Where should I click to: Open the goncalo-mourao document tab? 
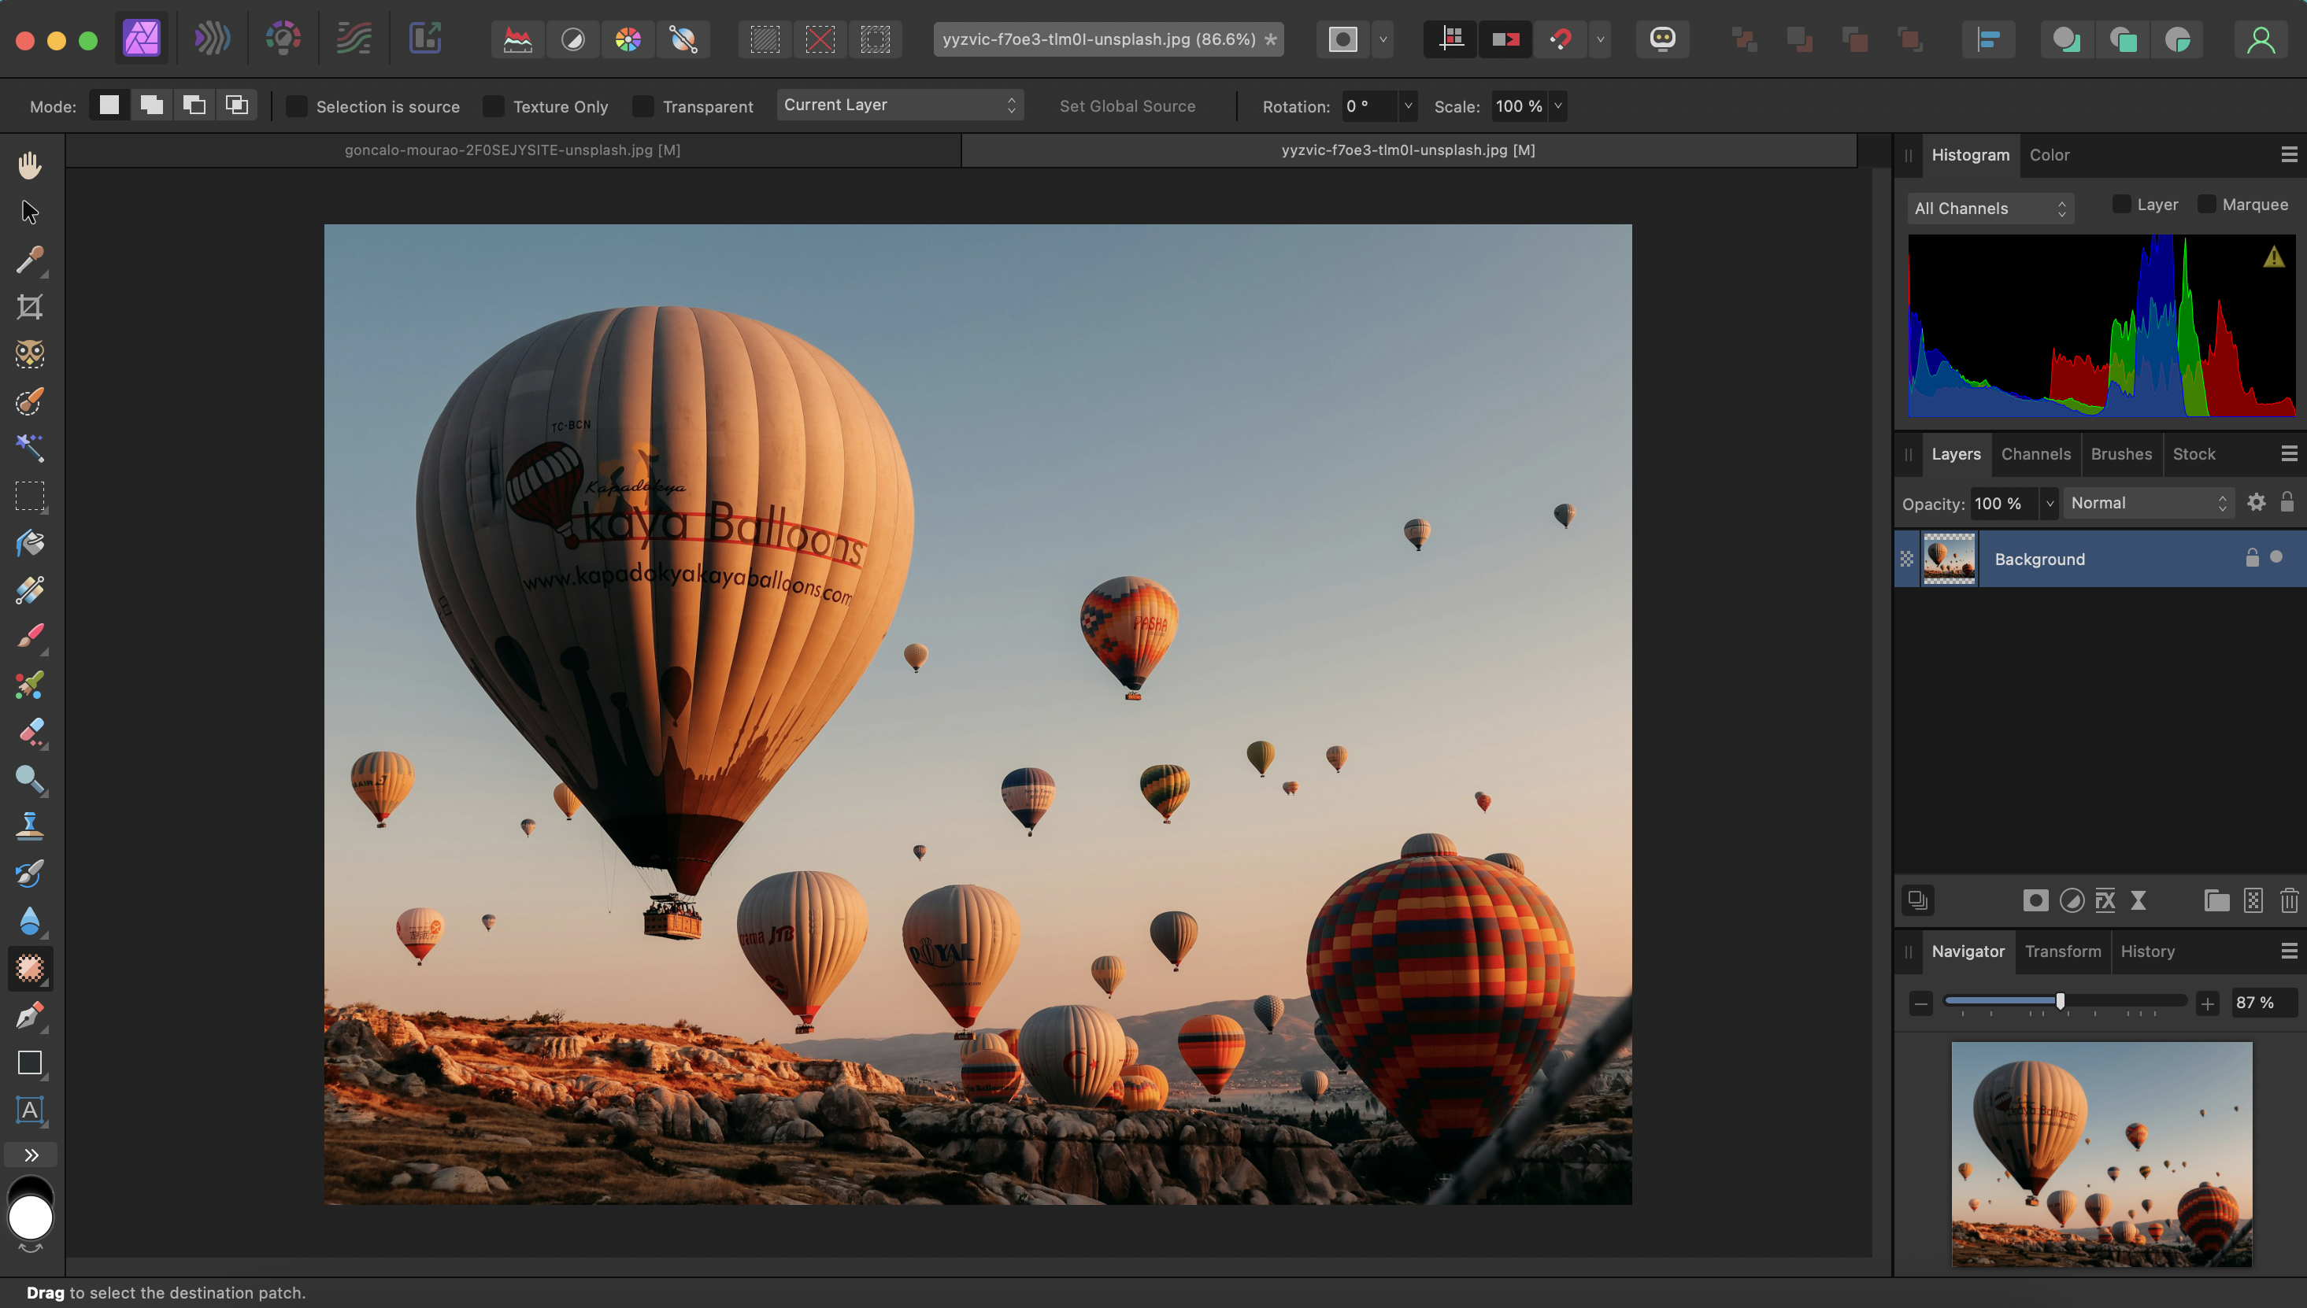coord(513,150)
